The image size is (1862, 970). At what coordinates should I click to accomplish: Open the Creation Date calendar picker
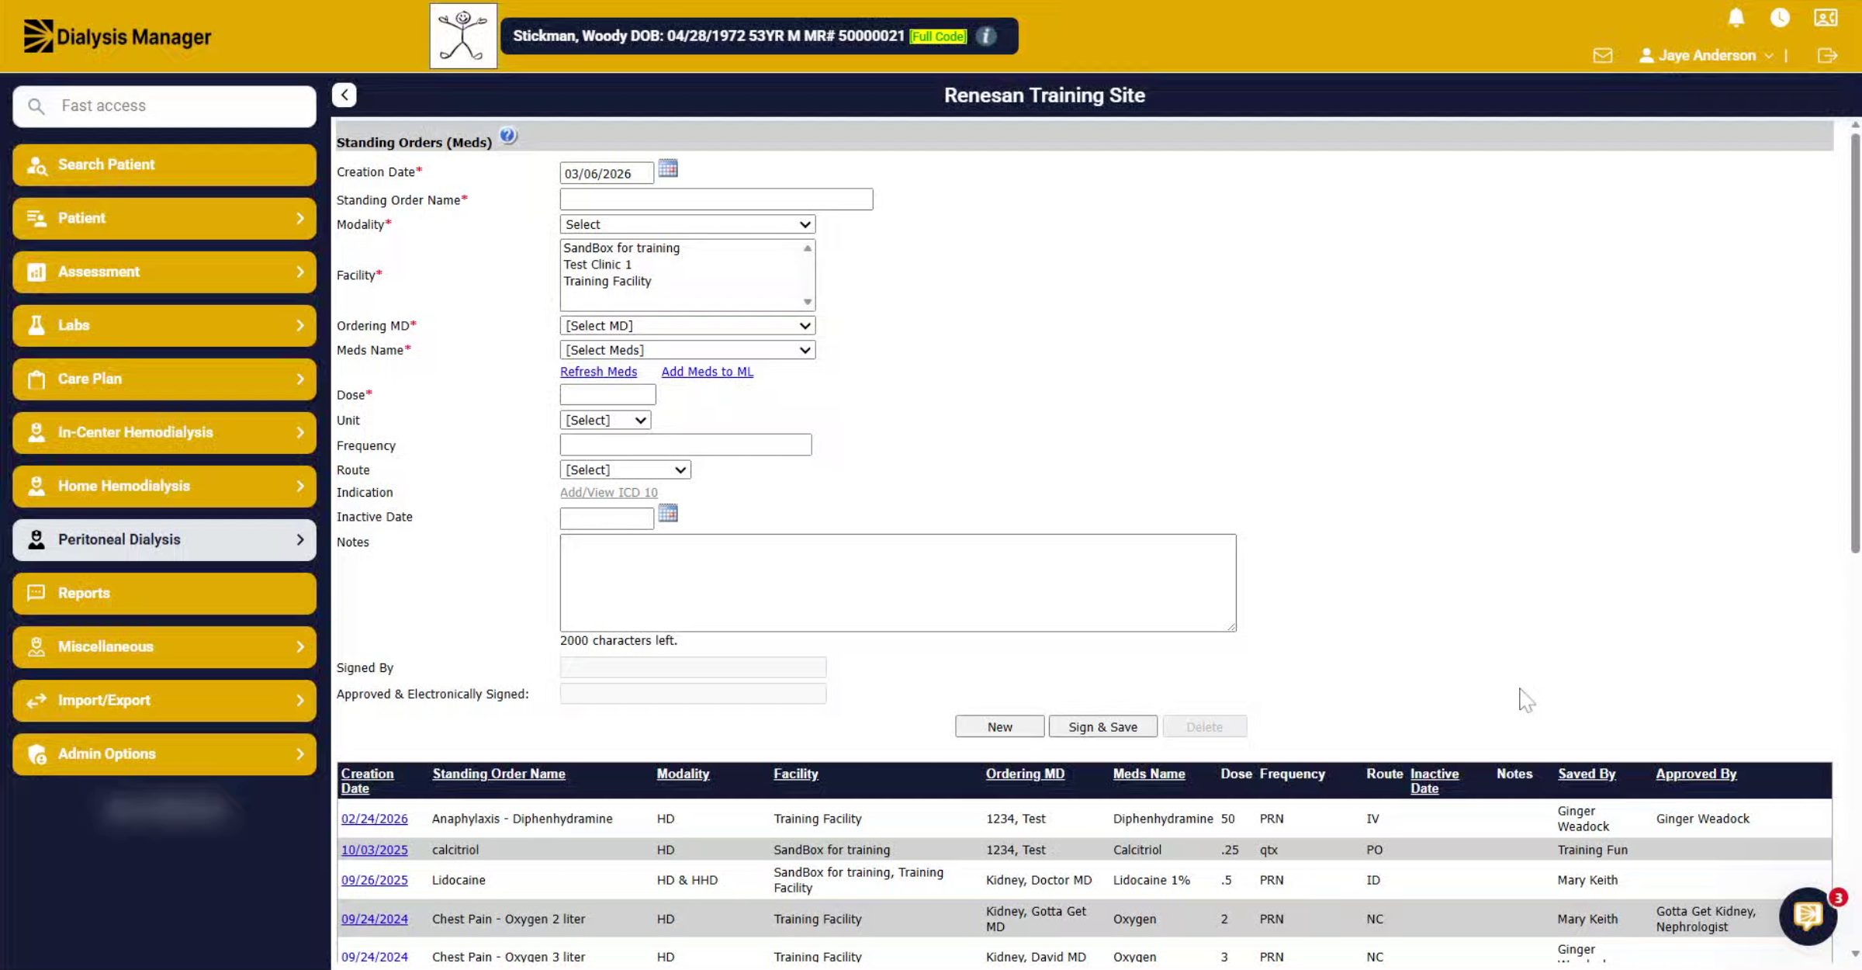668,168
